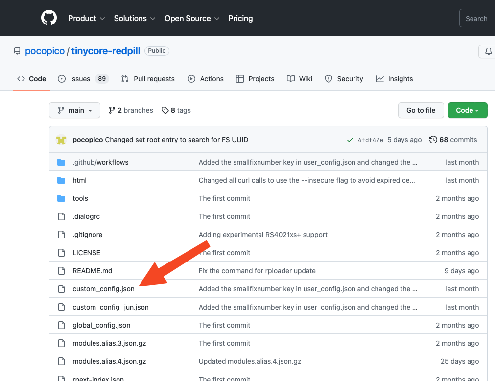
Task: Switch to the Issues tab
Action: coord(80,79)
